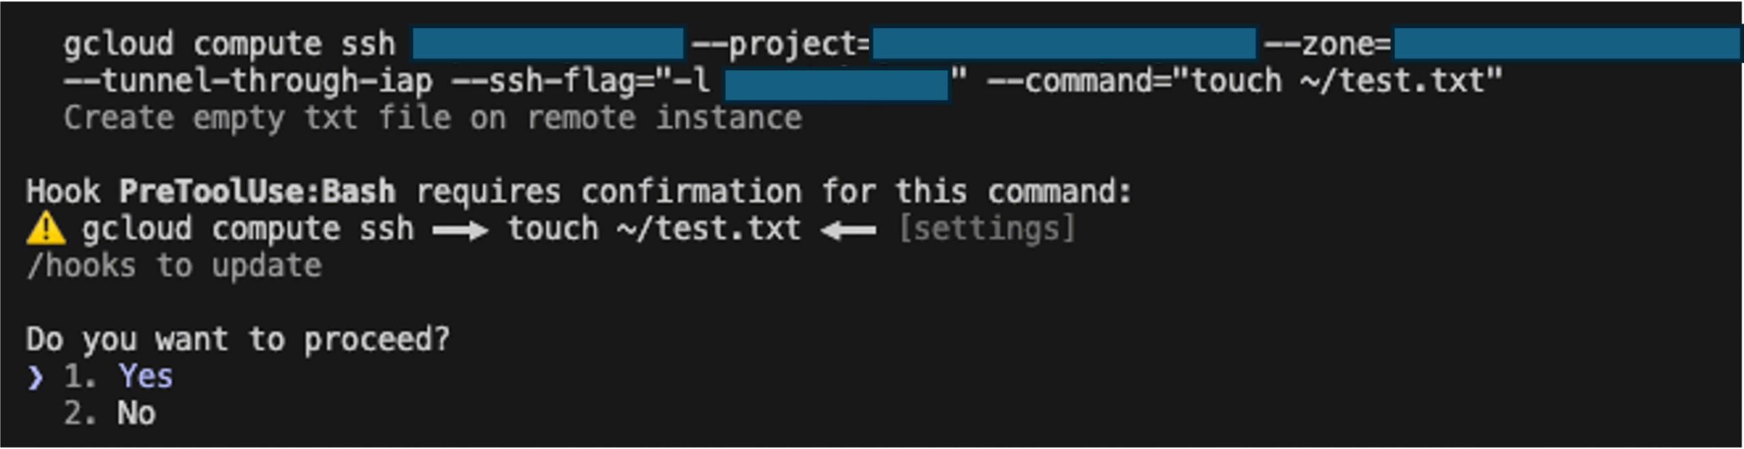The image size is (1744, 449).
Task: Click the redacted zone value block
Action: [1567, 44]
